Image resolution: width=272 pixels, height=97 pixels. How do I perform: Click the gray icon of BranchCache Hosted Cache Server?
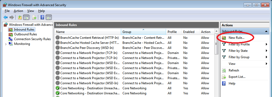[58, 43]
